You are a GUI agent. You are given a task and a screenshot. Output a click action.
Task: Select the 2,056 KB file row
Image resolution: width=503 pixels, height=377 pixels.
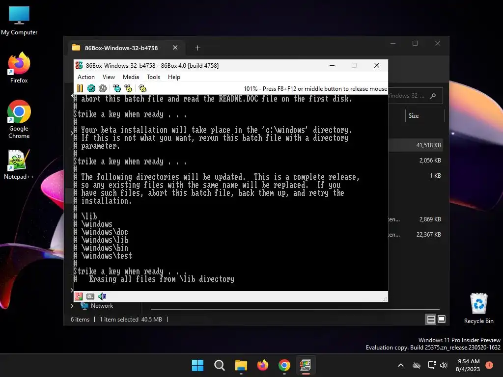416,161
